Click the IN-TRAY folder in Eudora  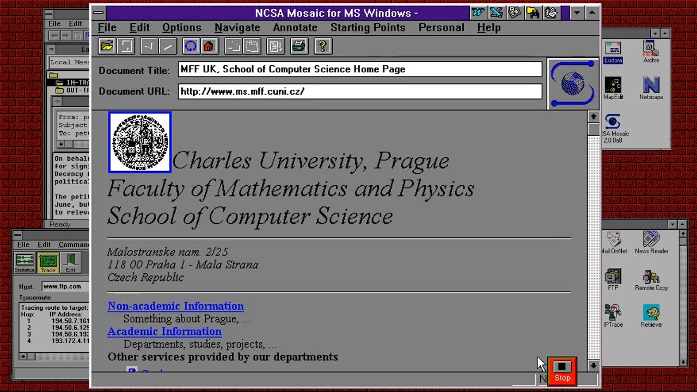click(x=72, y=83)
